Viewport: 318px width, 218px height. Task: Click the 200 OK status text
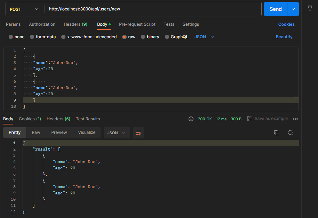tap(205, 119)
